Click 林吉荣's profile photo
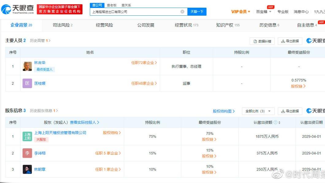325x183 pixels. pyautogui.click(x=27, y=66)
